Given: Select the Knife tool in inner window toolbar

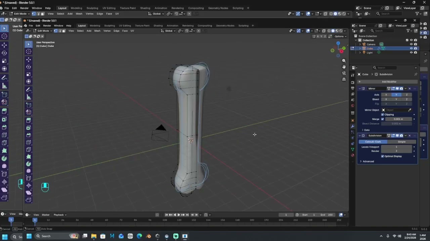Looking at the screenshot, I should 29,149.
